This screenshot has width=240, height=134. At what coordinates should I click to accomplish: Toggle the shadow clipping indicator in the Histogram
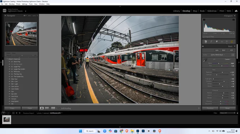pyautogui.click(x=204, y=20)
